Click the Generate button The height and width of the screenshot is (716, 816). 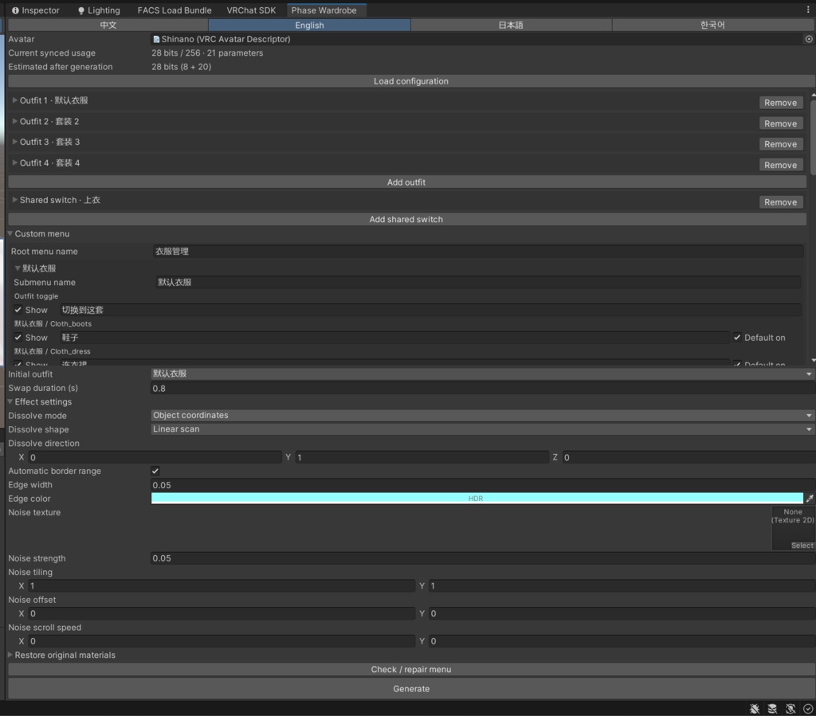(x=411, y=688)
